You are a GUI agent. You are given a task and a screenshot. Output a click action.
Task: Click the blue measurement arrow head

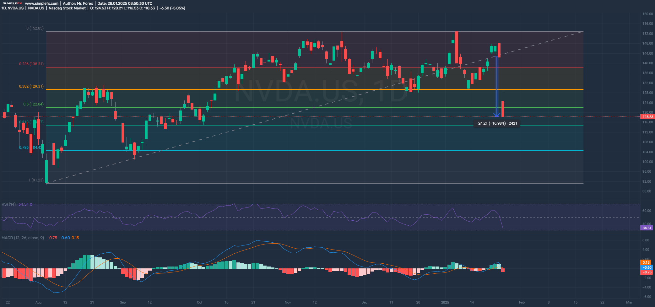pos(496,115)
